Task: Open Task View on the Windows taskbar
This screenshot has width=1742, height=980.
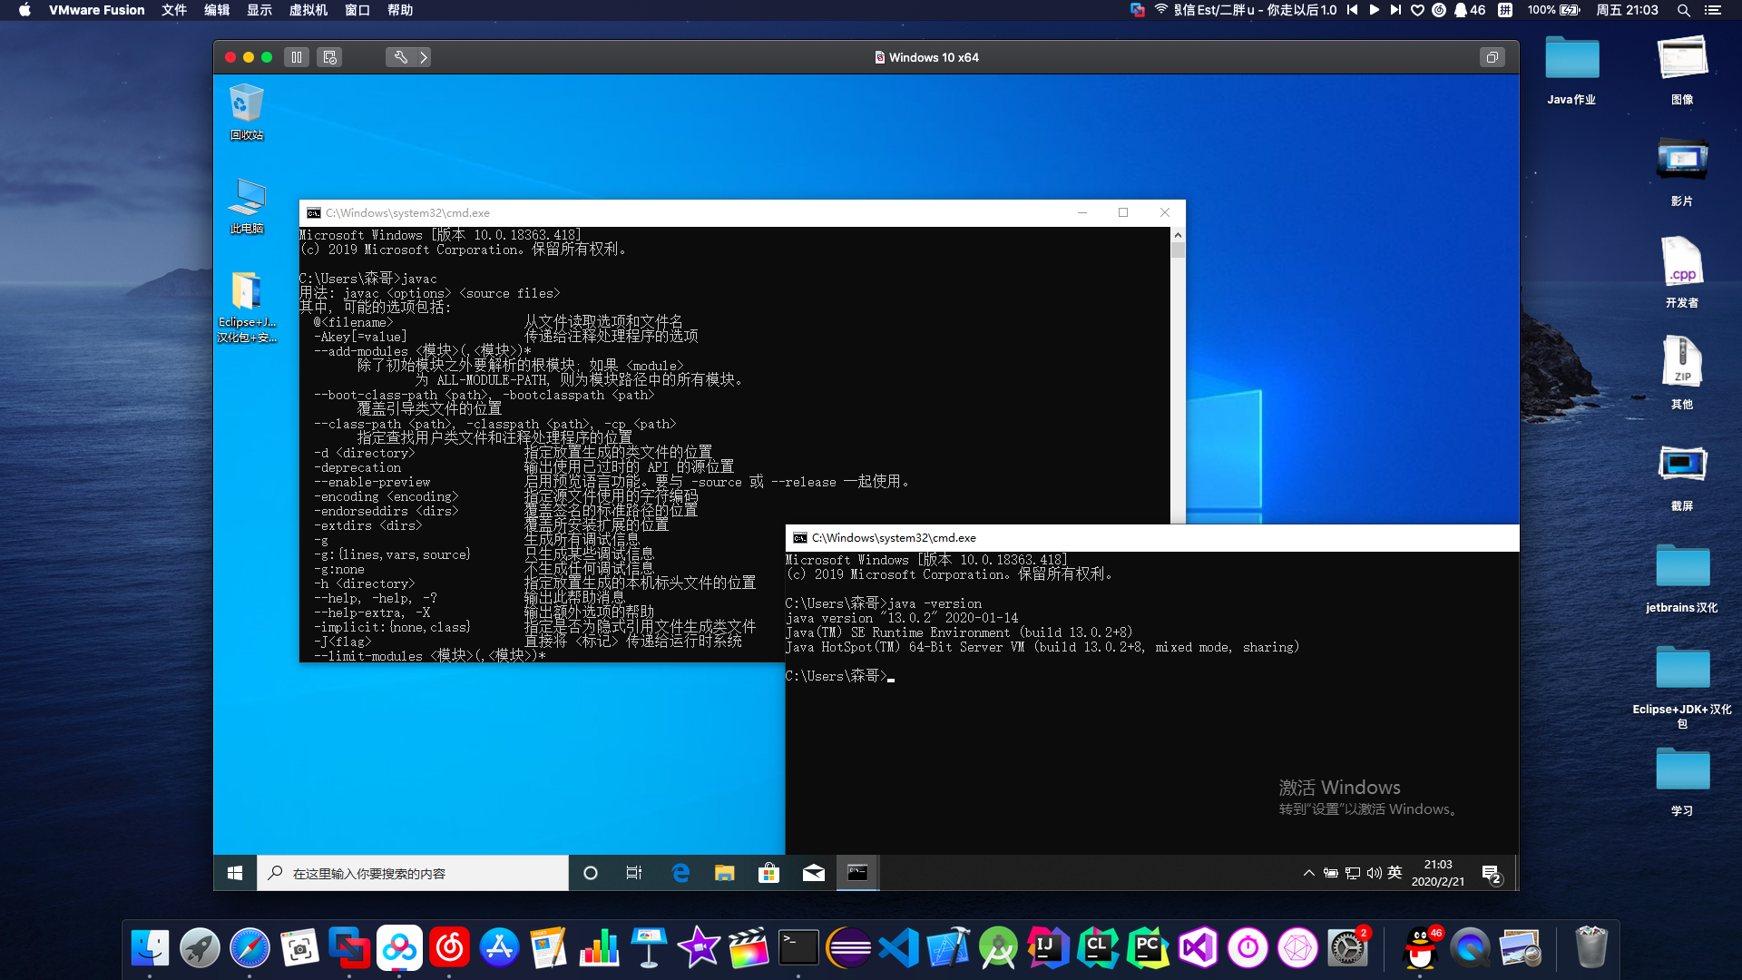Action: pos(634,873)
